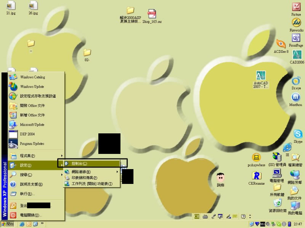Open the 82- folder
Screen dimensions: 305x228
[87, 55]
